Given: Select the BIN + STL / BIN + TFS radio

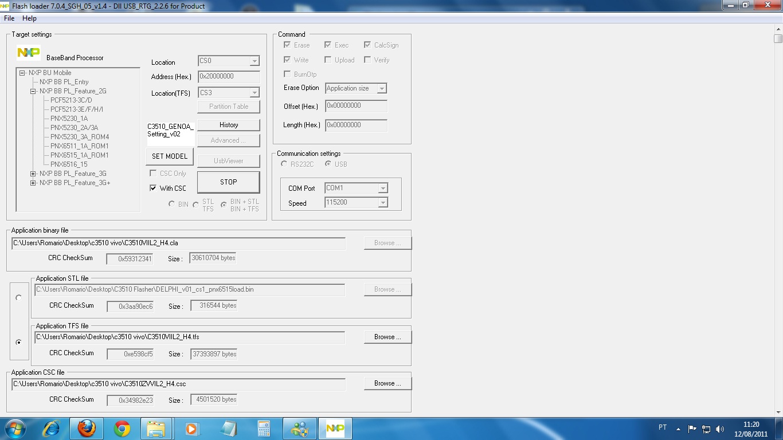Looking at the screenshot, I should click(x=224, y=205).
